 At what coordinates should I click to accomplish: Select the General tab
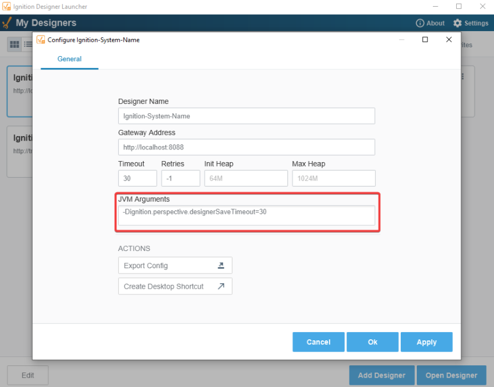[x=69, y=59]
